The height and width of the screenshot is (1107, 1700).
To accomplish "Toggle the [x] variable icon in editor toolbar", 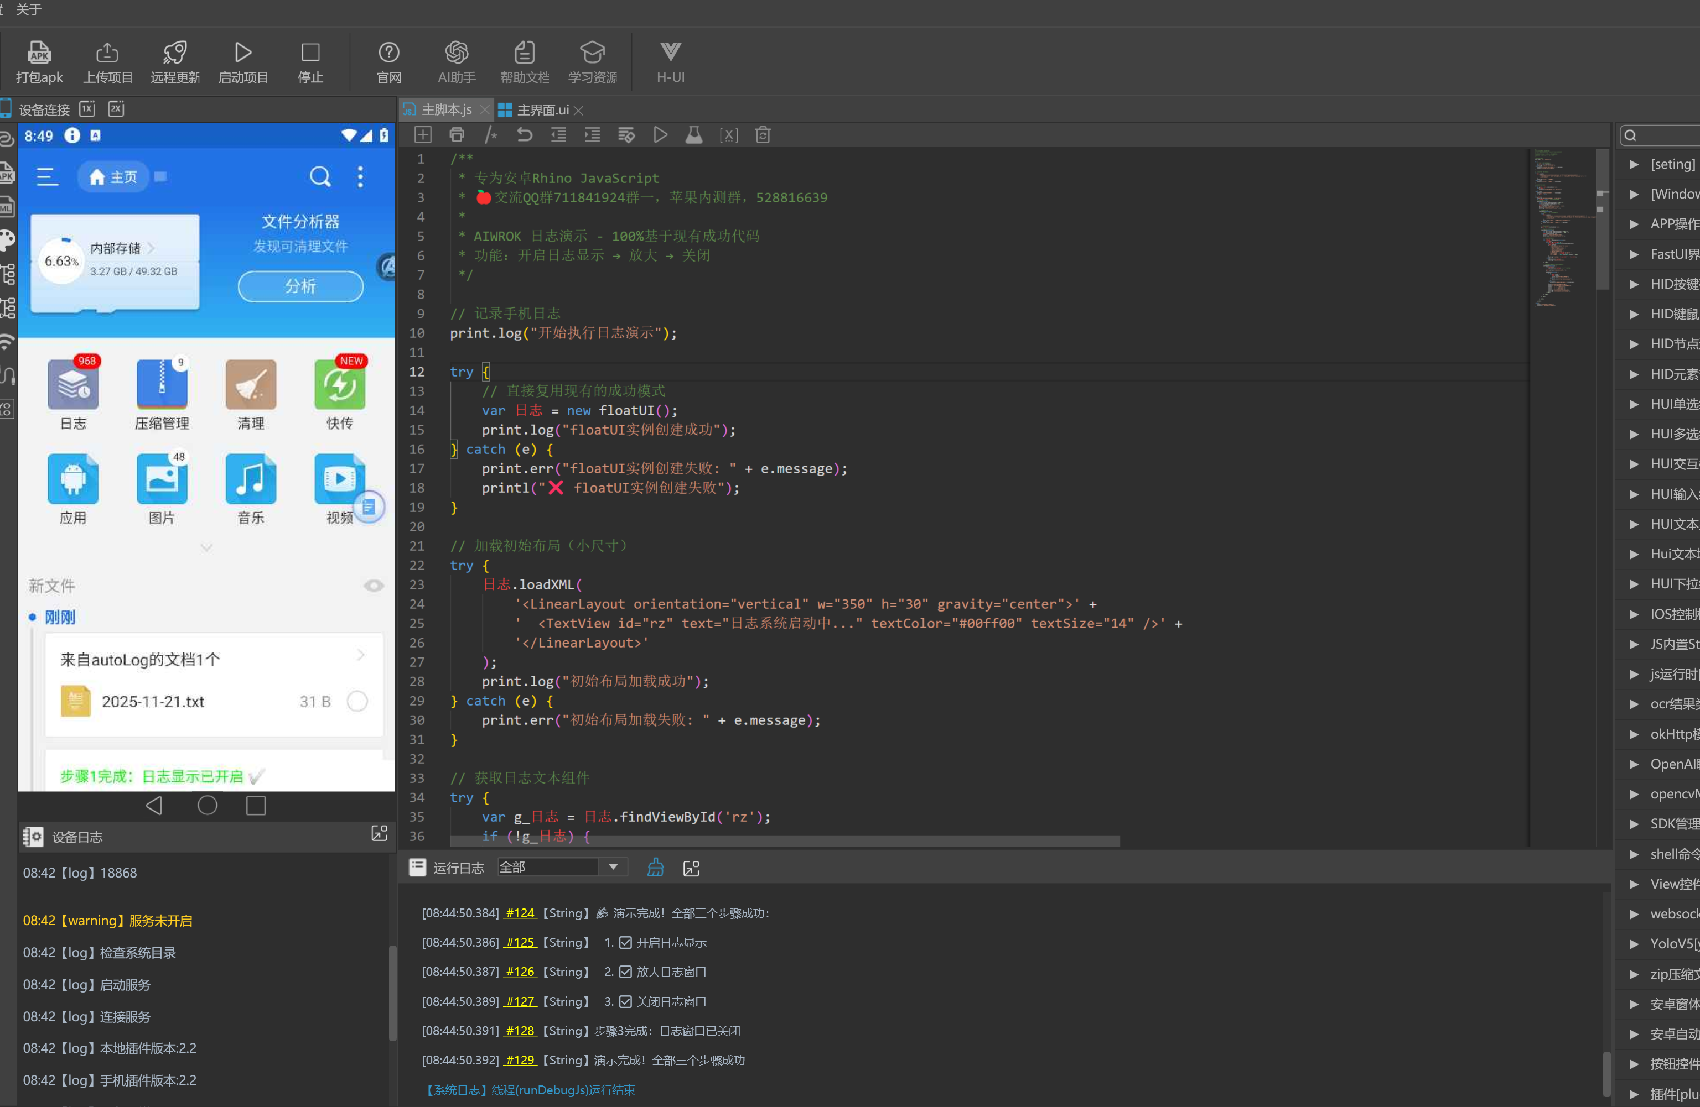I will pyautogui.click(x=729, y=135).
